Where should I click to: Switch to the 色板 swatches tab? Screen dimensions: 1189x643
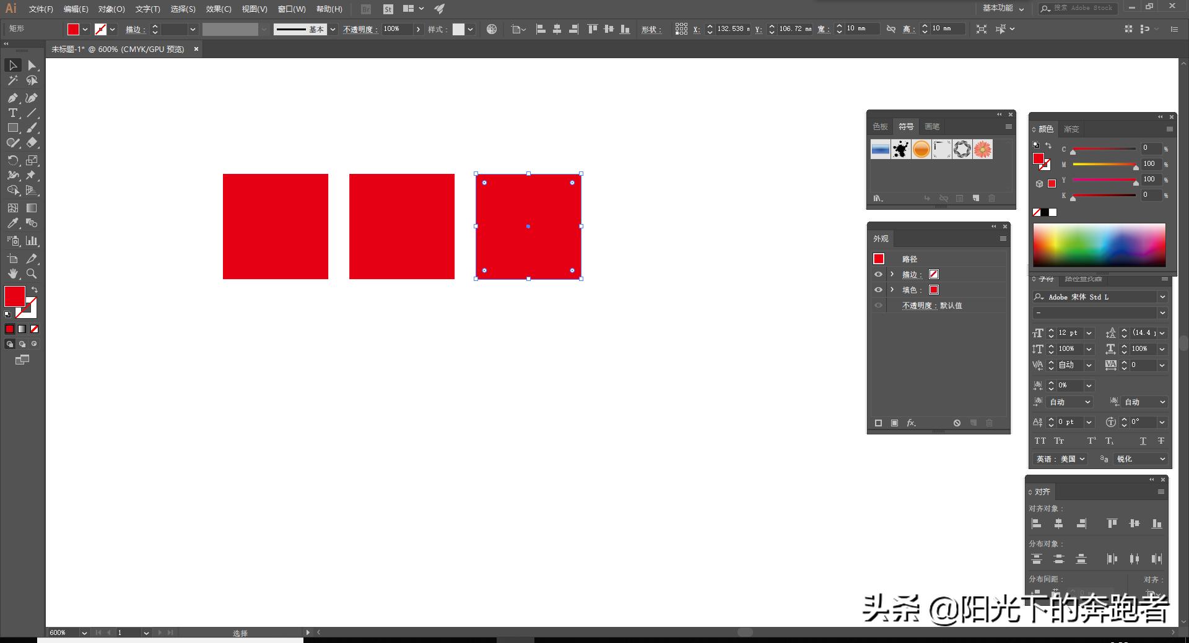coord(880,127)
